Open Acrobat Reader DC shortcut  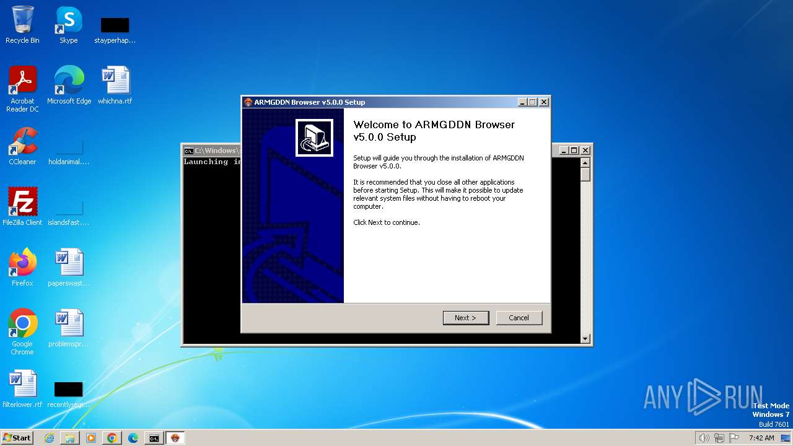click(x=22, y=89)
